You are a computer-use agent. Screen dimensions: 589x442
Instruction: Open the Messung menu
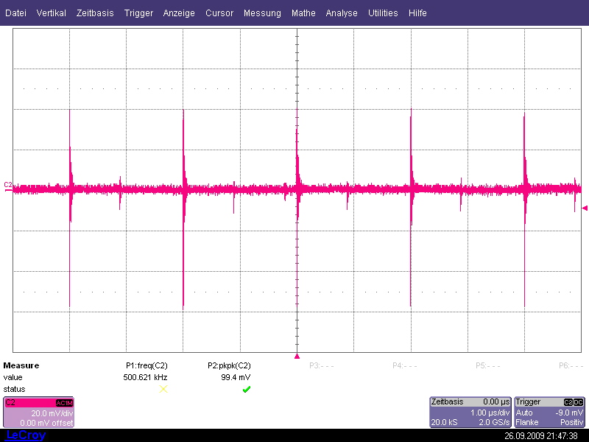(262, 13)
